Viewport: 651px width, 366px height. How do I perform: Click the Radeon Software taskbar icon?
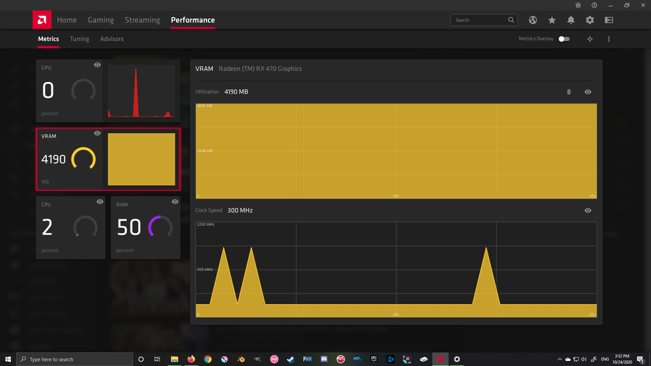click(x=440, y=359)
